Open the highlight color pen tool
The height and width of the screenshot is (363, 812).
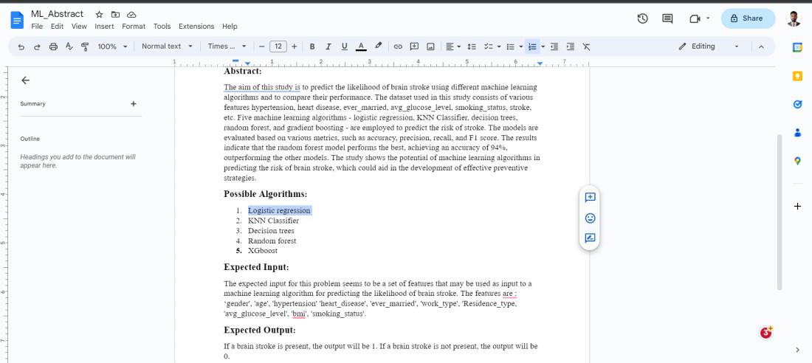pyautogui.click(x=379, y=46)
